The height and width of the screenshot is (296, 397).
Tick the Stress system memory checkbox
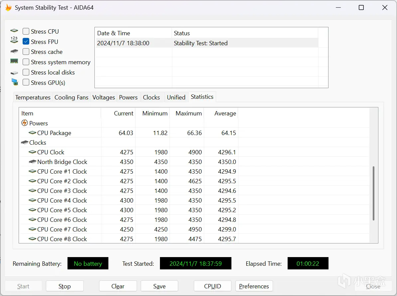tap(26, 62)
